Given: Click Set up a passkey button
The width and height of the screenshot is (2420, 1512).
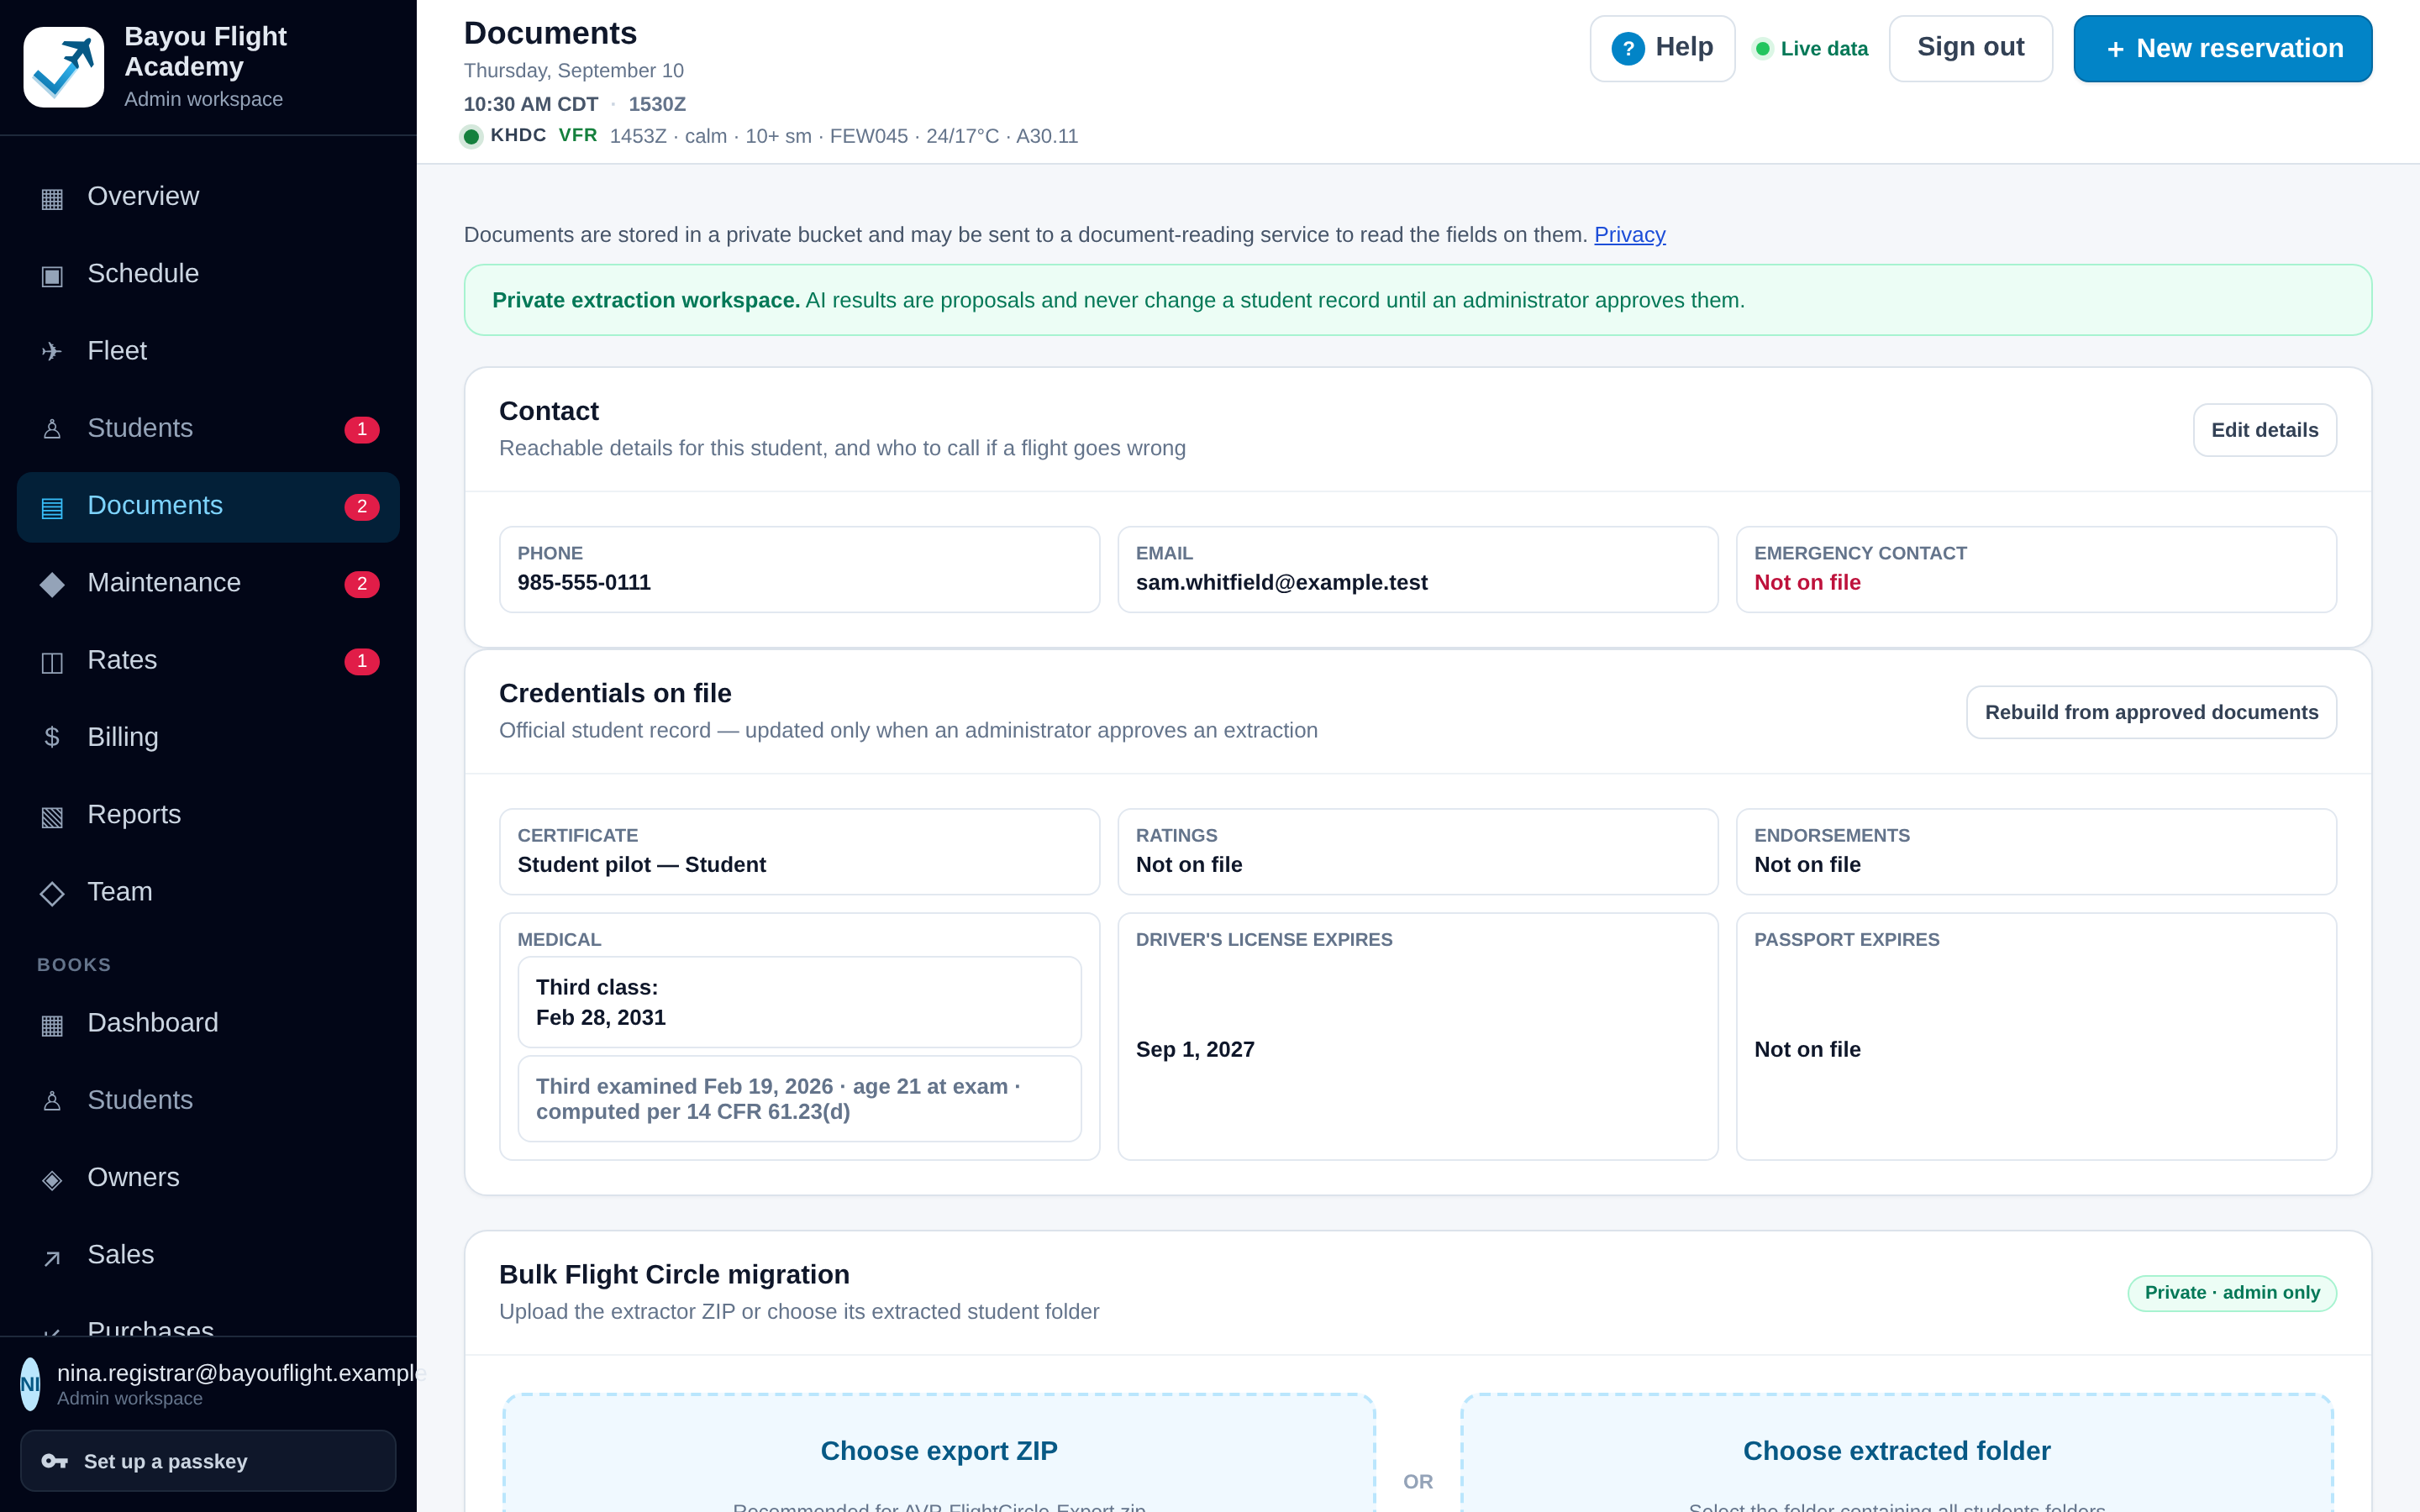Looking at the screenshot, I should pos(208,1461).
